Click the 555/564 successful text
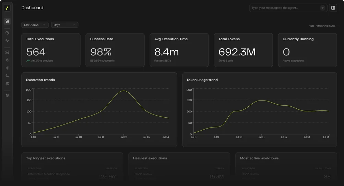The height and width of the screenshot is (186, 344). click(102, 61)
